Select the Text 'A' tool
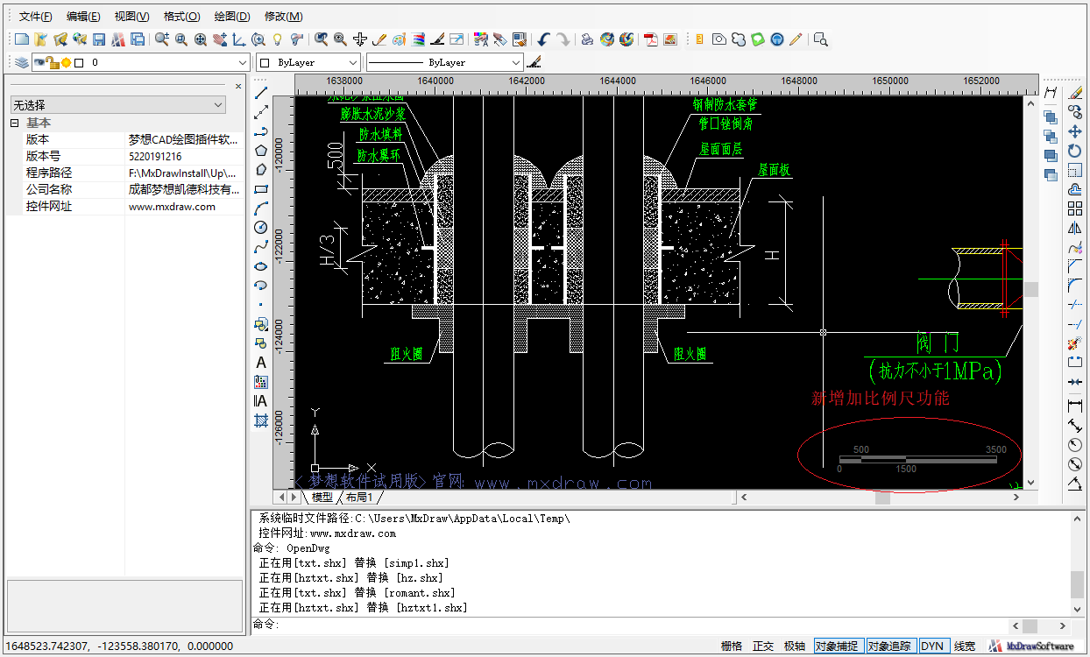Viewport: 1090px width, 657px height. (x=261, y=363)
